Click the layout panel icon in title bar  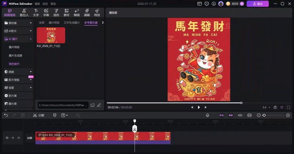pos(200,4)
